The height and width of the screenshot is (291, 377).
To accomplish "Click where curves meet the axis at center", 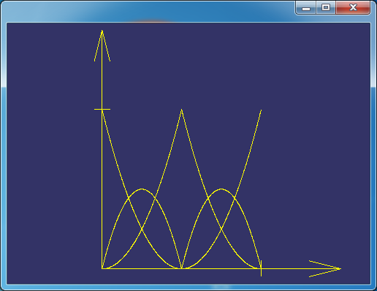I will click(181, 268).
